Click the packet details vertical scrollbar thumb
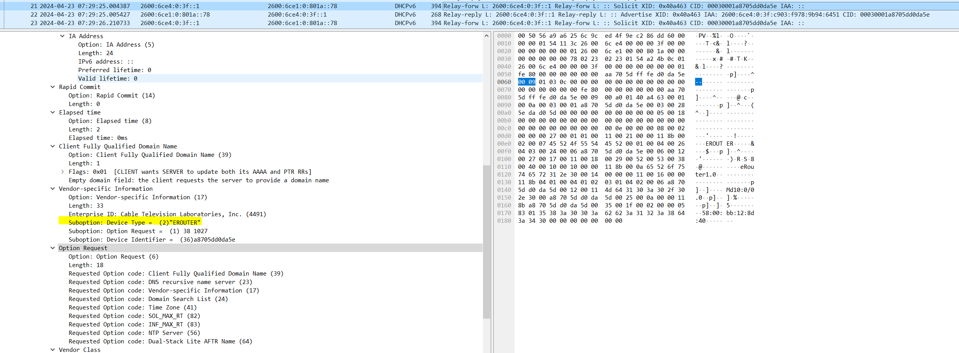Image resolution: width=959 pixels, height=353 pixels. [x=486, y=242]
